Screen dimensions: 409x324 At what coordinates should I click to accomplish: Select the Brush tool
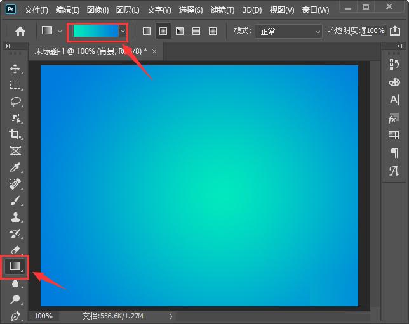point(15,201)
